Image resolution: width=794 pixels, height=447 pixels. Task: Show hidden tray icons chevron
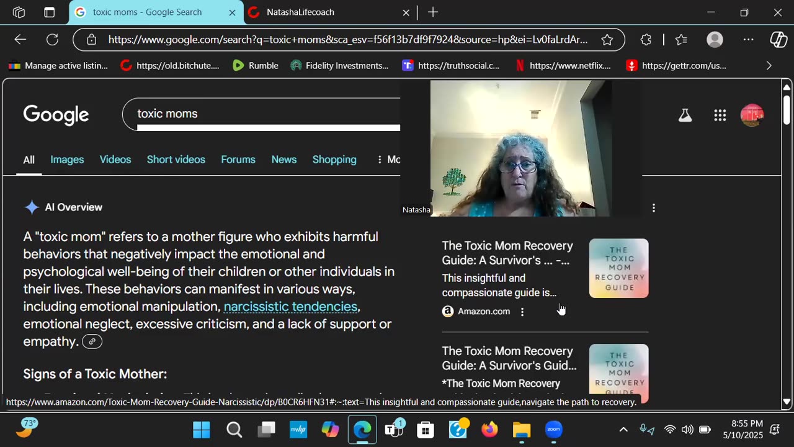623,430
